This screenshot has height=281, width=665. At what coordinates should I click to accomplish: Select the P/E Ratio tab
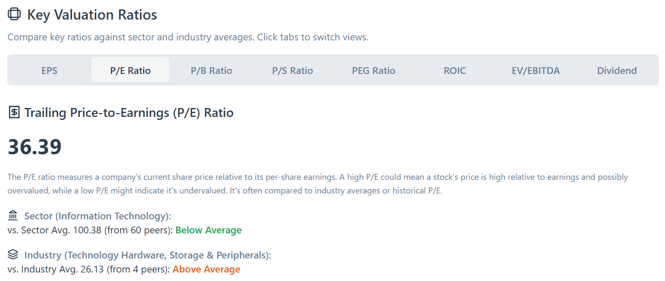click(x=130, y=71)
